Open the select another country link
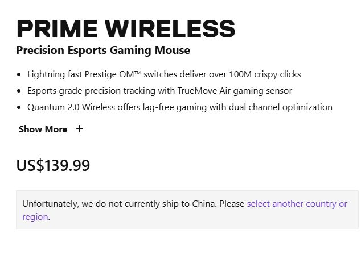Screen dimensions: 361x272 point(297,204)
